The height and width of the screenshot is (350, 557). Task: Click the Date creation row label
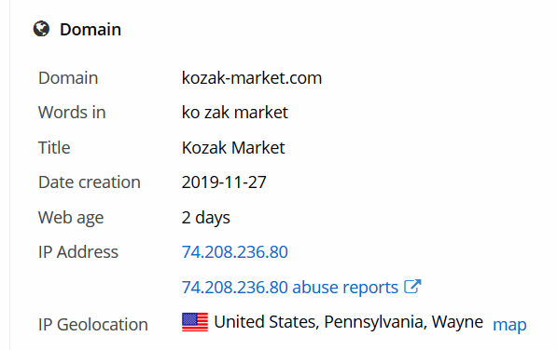[x=90, y=182]
